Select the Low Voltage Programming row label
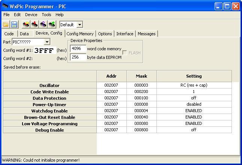Screen dimensions: 242x165 coord(50,124)
